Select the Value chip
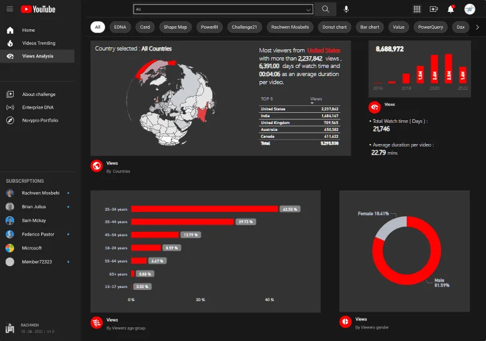Screen dimensions: 486x341 (399, 27)
